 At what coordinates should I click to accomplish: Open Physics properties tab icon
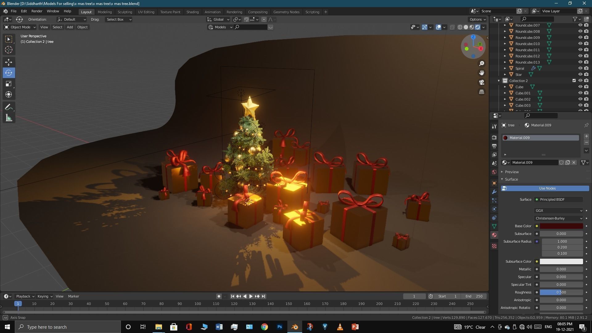tap(494, 209)
